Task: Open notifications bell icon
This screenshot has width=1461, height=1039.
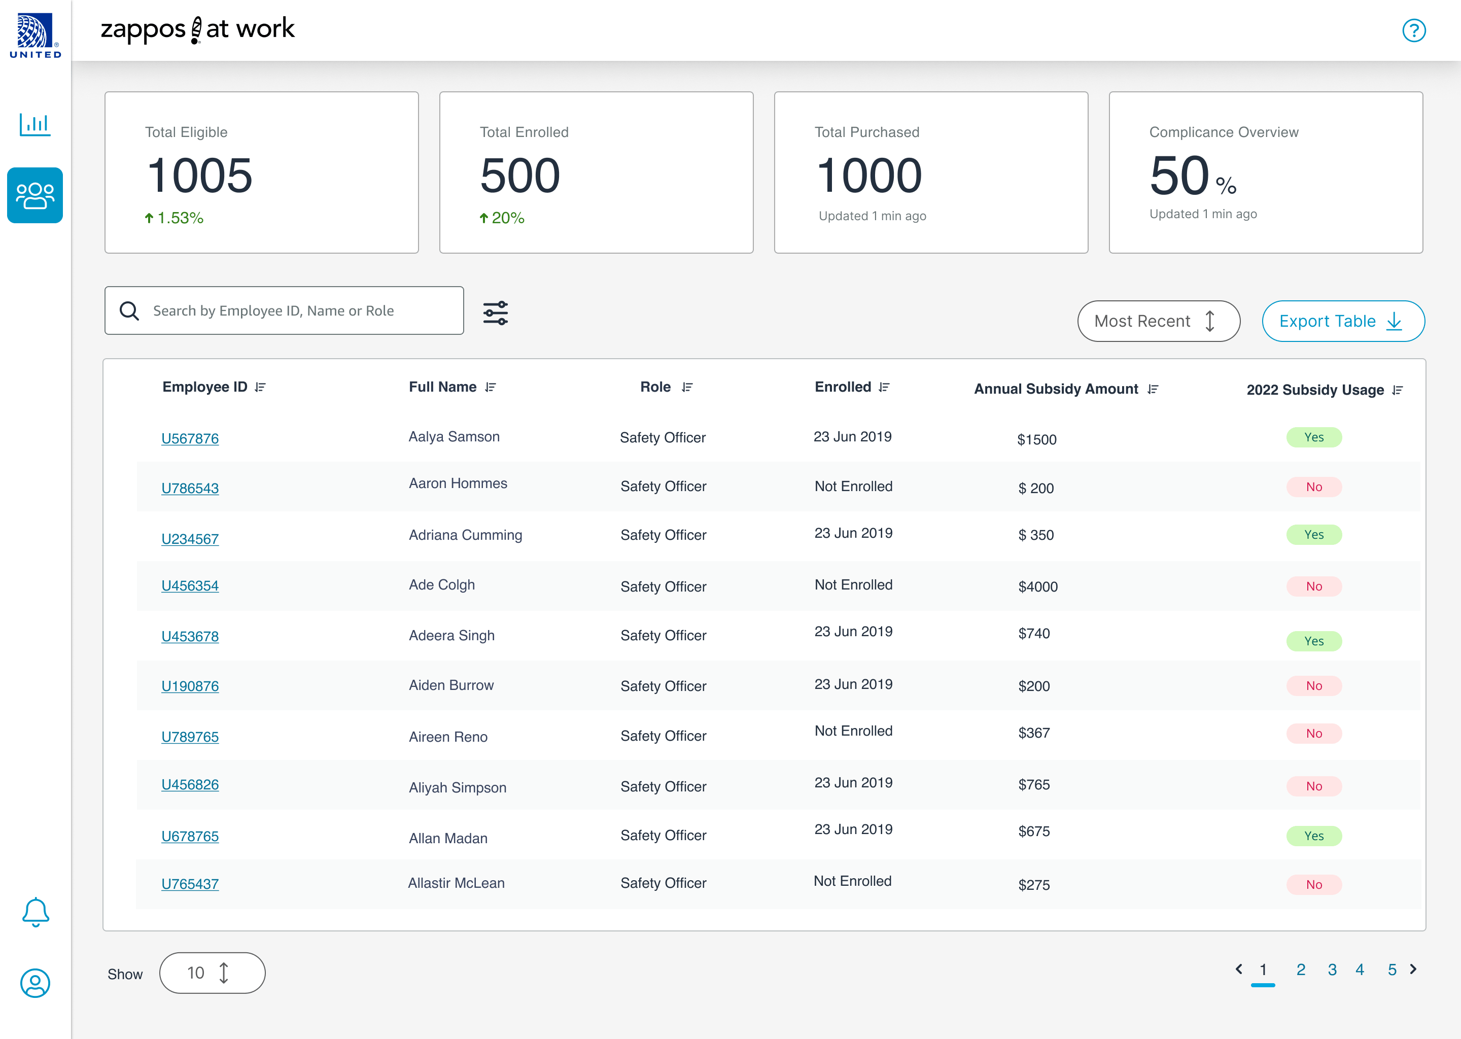Action: [x=35, y=912]
